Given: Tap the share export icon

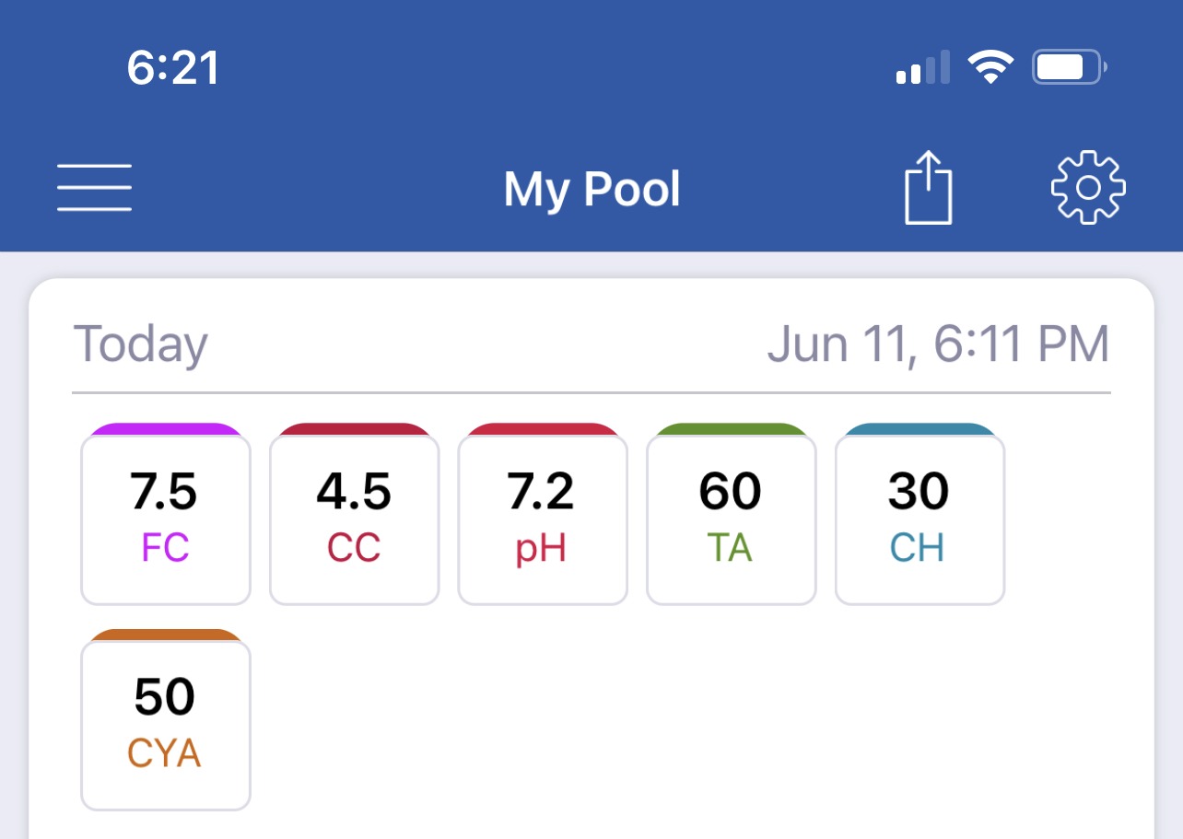Looking at the screenshot, I should 928,188.
